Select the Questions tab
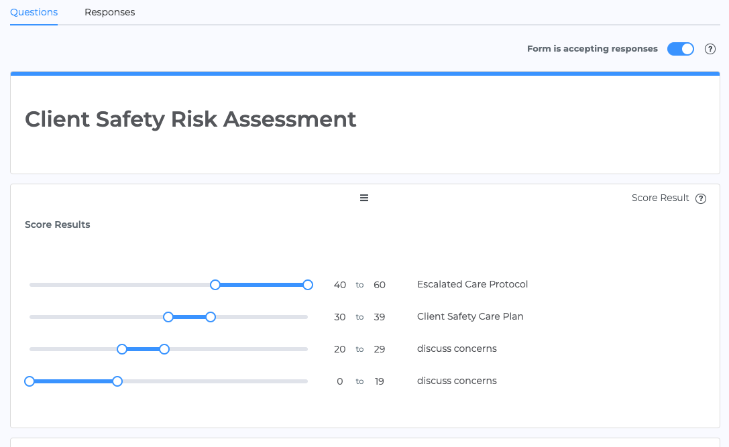Screen dimensions: 729x447 tap(34, 12)
